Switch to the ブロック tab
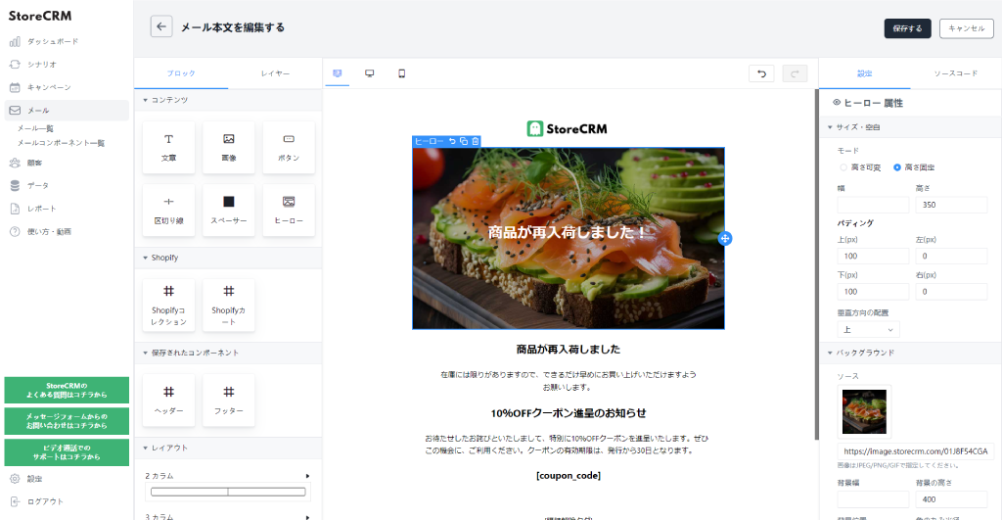Viewport: 1002px width, 520px height. coord(181,73)
